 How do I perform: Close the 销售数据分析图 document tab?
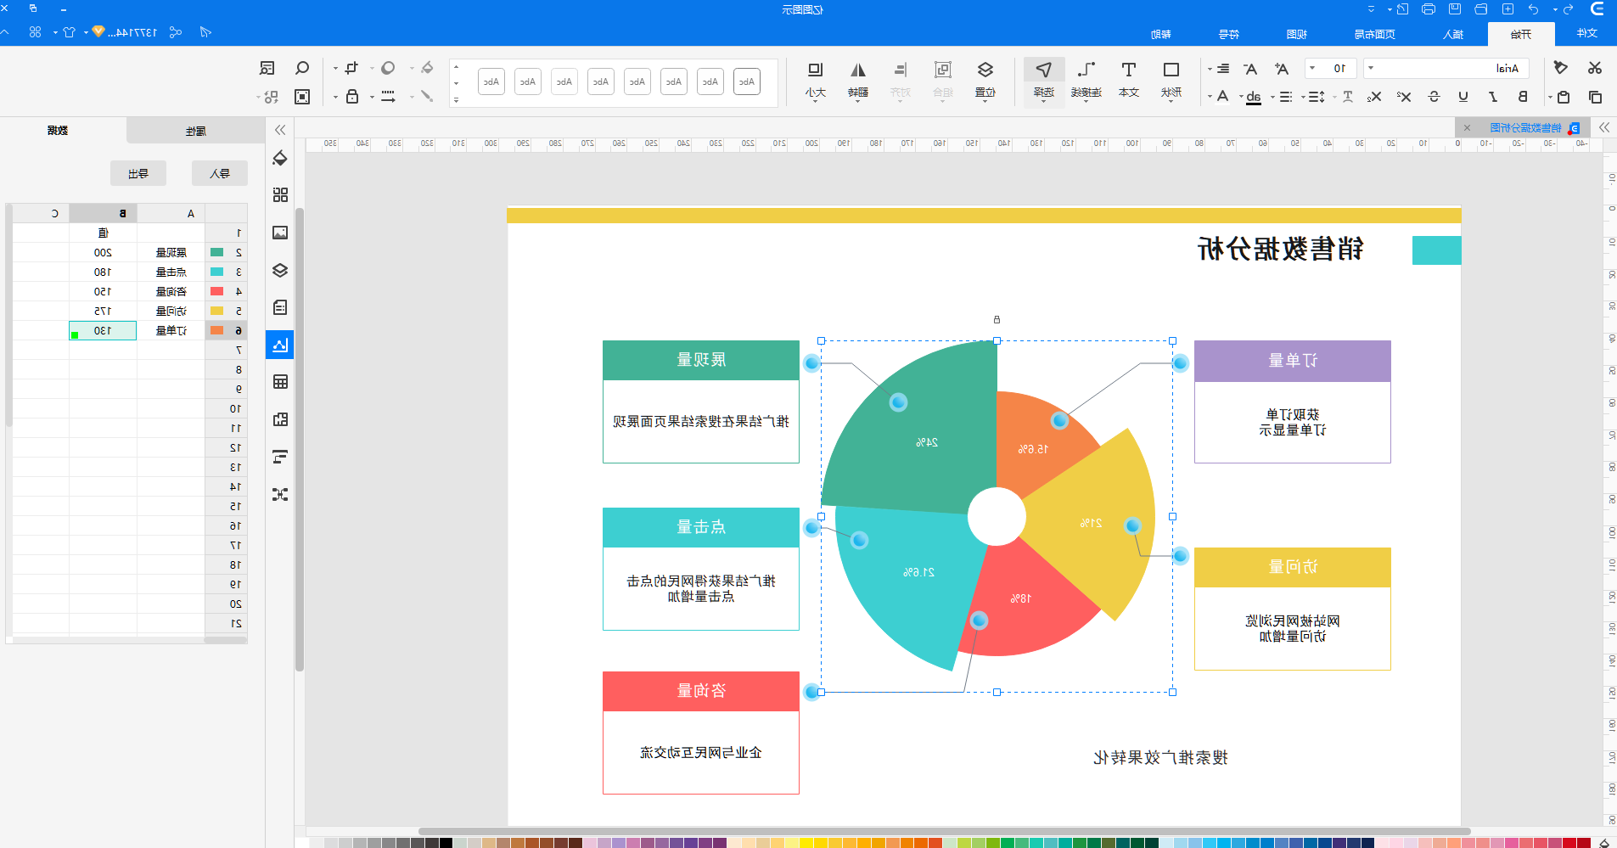pyautogui.click(x=1467, y=128)
